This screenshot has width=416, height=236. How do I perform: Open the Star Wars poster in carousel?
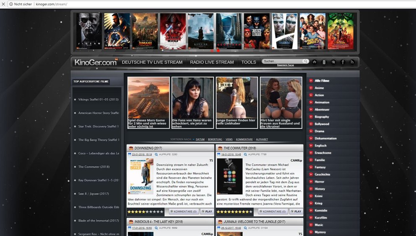click(173, 31)
